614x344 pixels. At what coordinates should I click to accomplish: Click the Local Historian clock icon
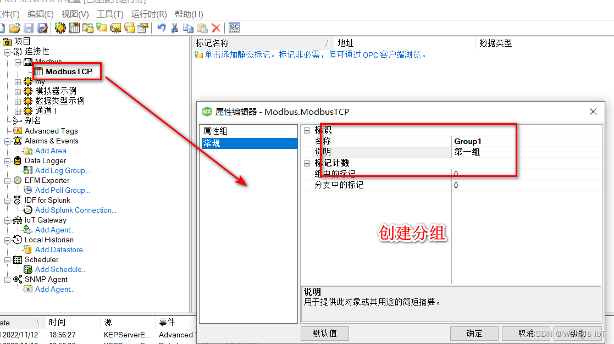pyautogui.click(x=18, y=240)
